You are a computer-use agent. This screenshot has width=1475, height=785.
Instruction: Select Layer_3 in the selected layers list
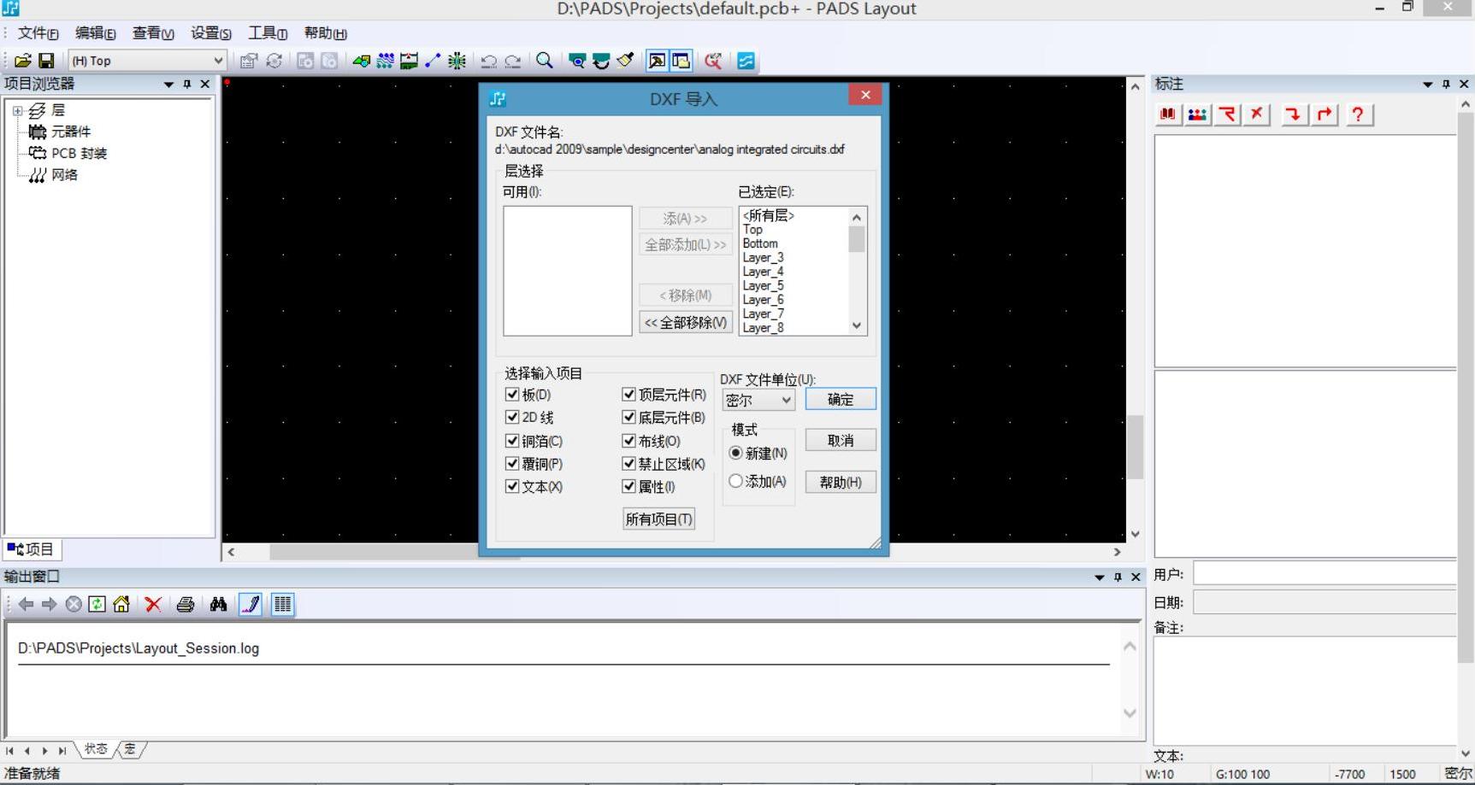pyautogui.click(x=763, y=257)
